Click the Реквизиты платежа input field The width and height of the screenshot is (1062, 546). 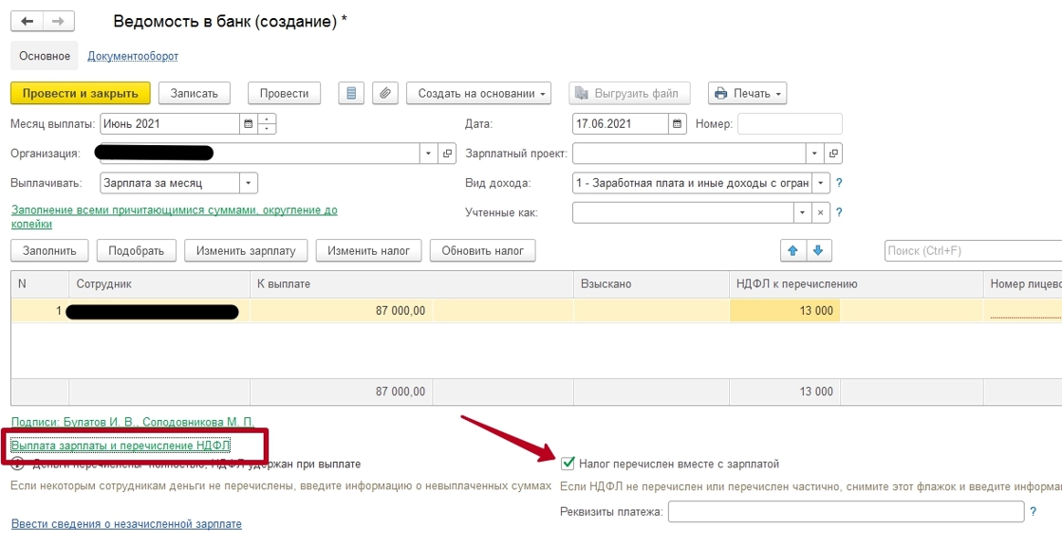point(846,512)
